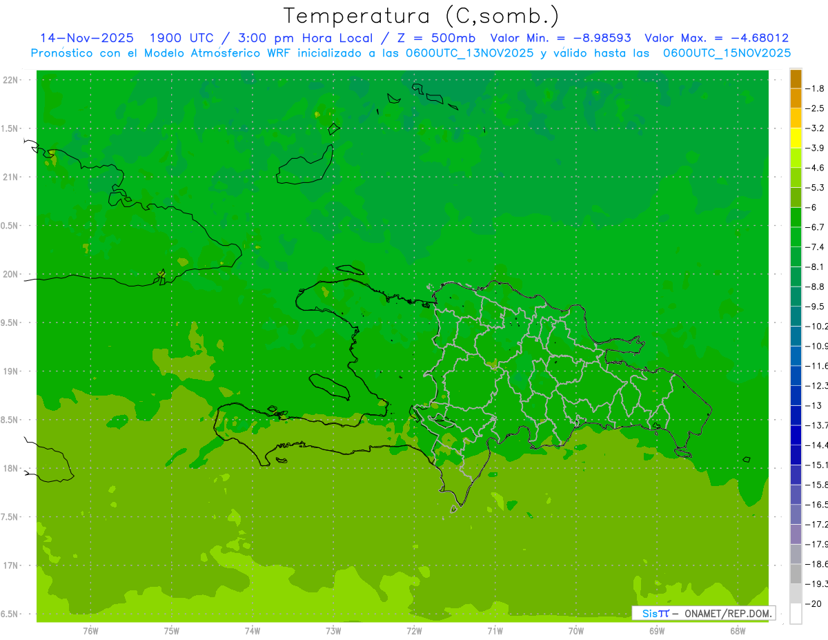This screenshot has height=640, width=828.
Task: Click the 73W longitude label
Action: (x=333, y=631)
